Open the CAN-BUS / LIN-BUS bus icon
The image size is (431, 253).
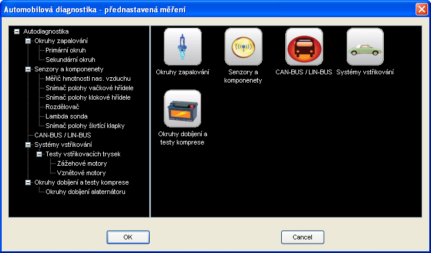[x=304, y=47]
